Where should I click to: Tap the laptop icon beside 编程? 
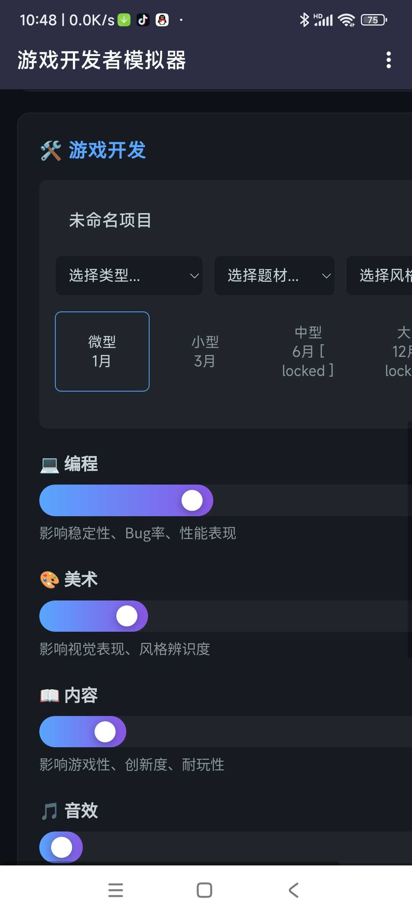pos(50,465)
